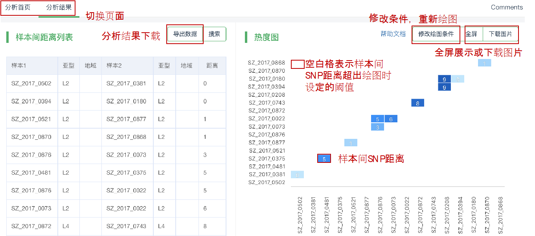This screenshot has width=535, height=236.
Task: Click heatmap cell 8 in row SZ_2017_0743
Action: [x=417, y=103]
